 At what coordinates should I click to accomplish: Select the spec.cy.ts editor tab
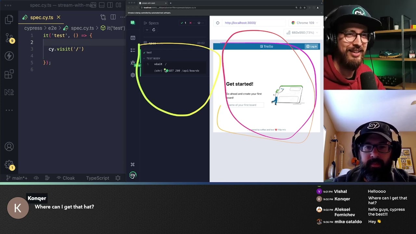click(41, 17)
